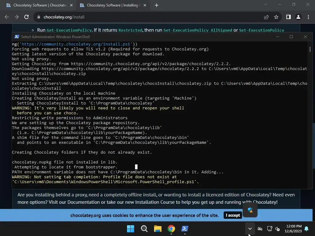The image size is (315, 236).
Task: Open the Windows Start menu
Action: pyautogui.click(x=130, y=229)
